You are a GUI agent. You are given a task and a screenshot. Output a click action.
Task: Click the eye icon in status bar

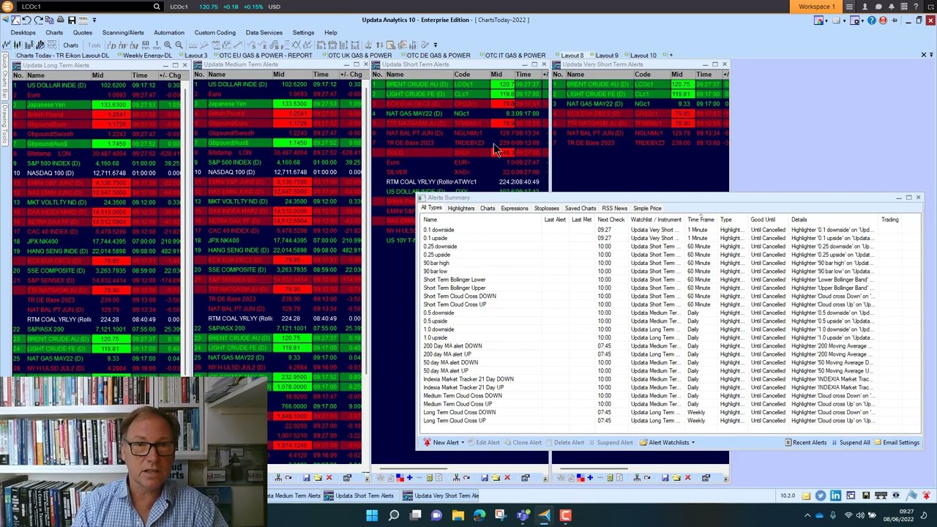pos(896,496)
